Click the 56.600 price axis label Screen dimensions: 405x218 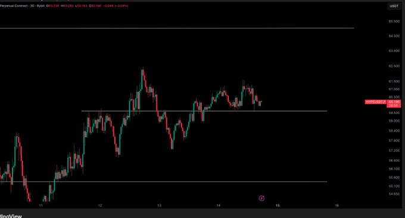click(x=394, y=160)
